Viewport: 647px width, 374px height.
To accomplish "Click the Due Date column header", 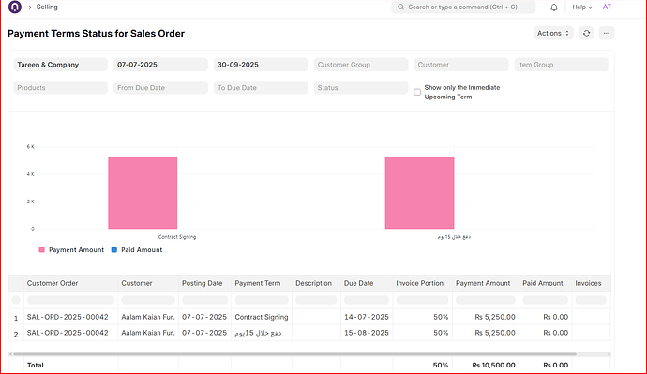I will (358, 283).
